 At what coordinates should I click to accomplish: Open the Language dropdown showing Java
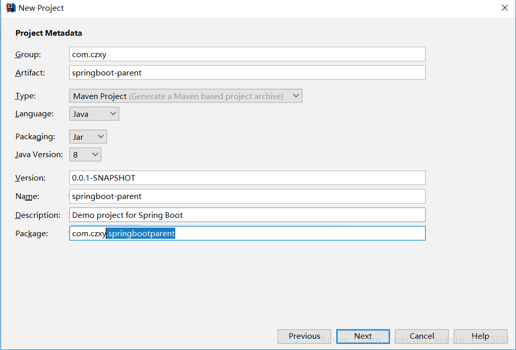pos(94,114)
